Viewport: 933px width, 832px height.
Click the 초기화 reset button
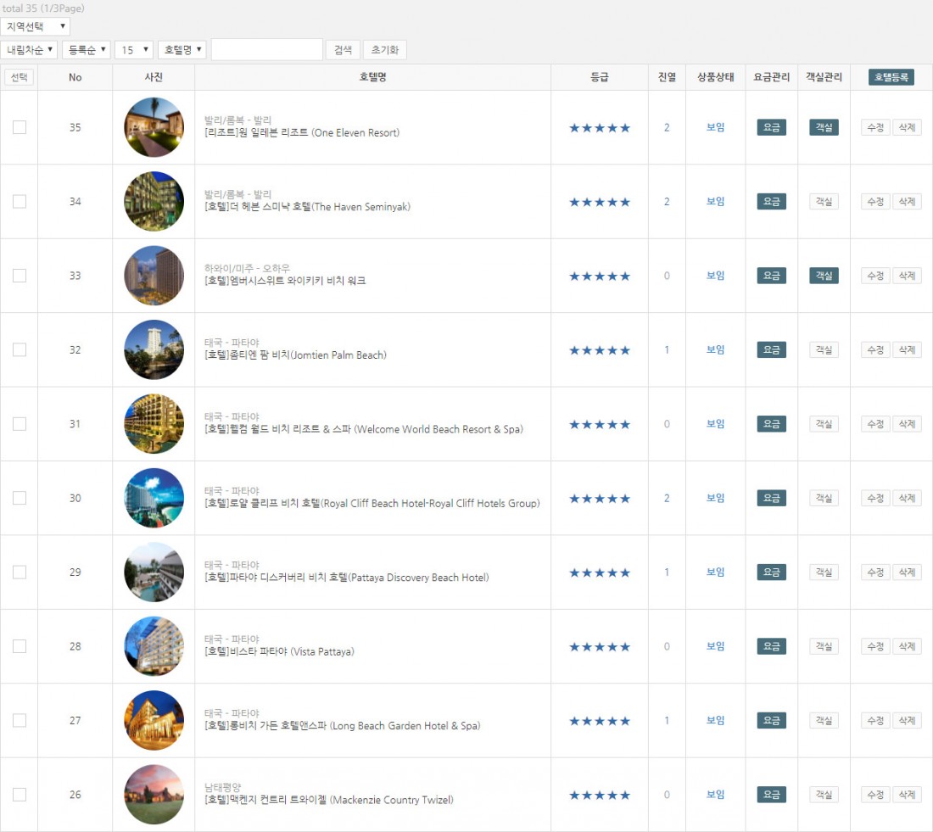pyautogui.click(x=385, y=50)
